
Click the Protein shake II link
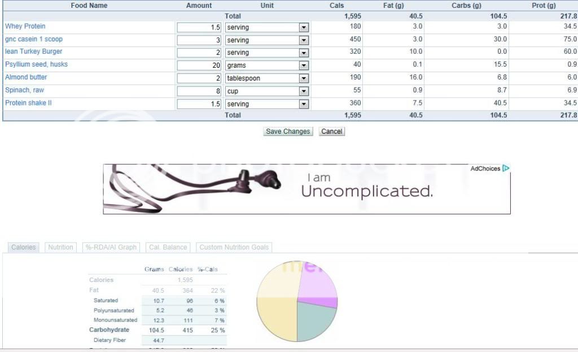(29, 103)
